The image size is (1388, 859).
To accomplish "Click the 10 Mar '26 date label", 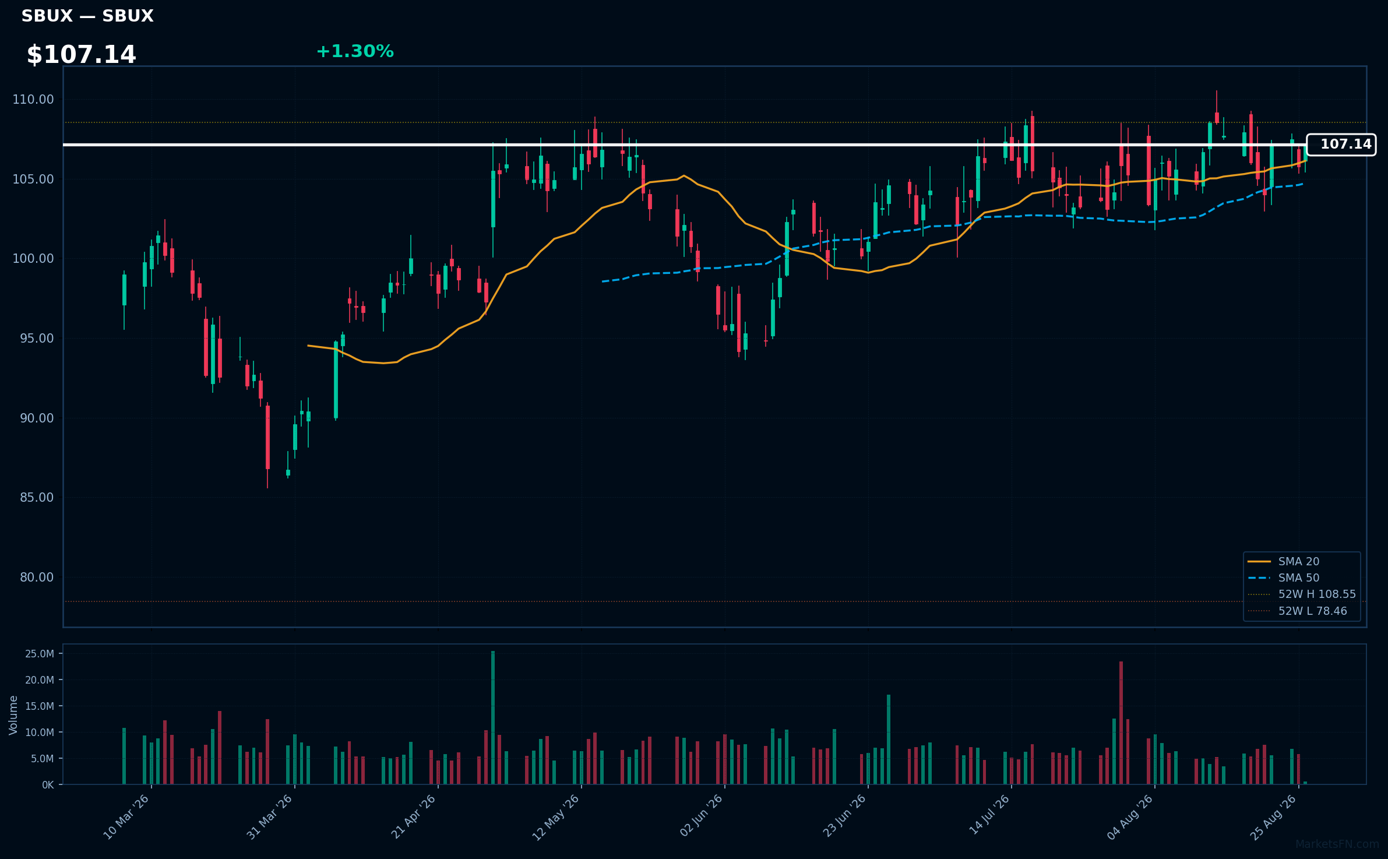I will coord(126,817).
